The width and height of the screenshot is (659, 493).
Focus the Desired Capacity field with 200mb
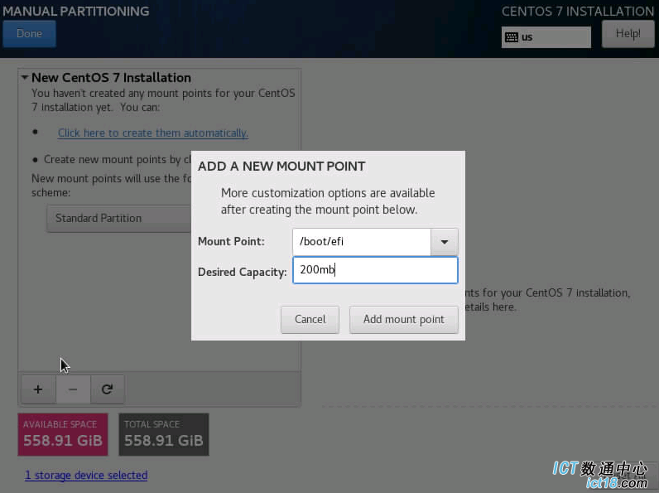pyautogui.click(x=375, y=270)
